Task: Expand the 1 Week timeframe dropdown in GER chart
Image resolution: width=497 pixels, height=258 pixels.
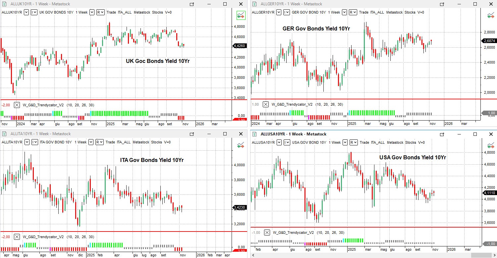Action: coord(344,12)
